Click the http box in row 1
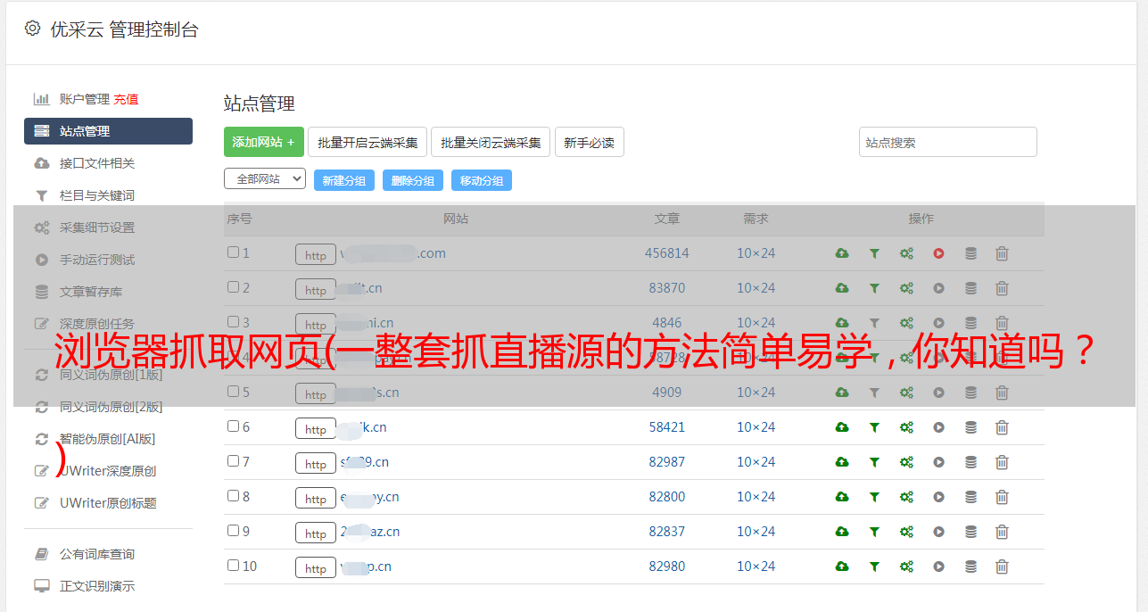This screenshot has height=612, width=1148. [x=316, y=255]
